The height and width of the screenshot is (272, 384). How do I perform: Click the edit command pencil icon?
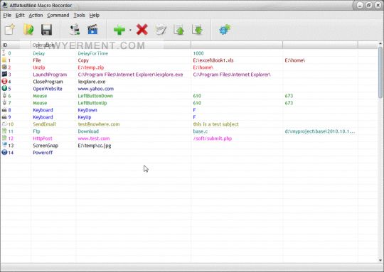161,30
